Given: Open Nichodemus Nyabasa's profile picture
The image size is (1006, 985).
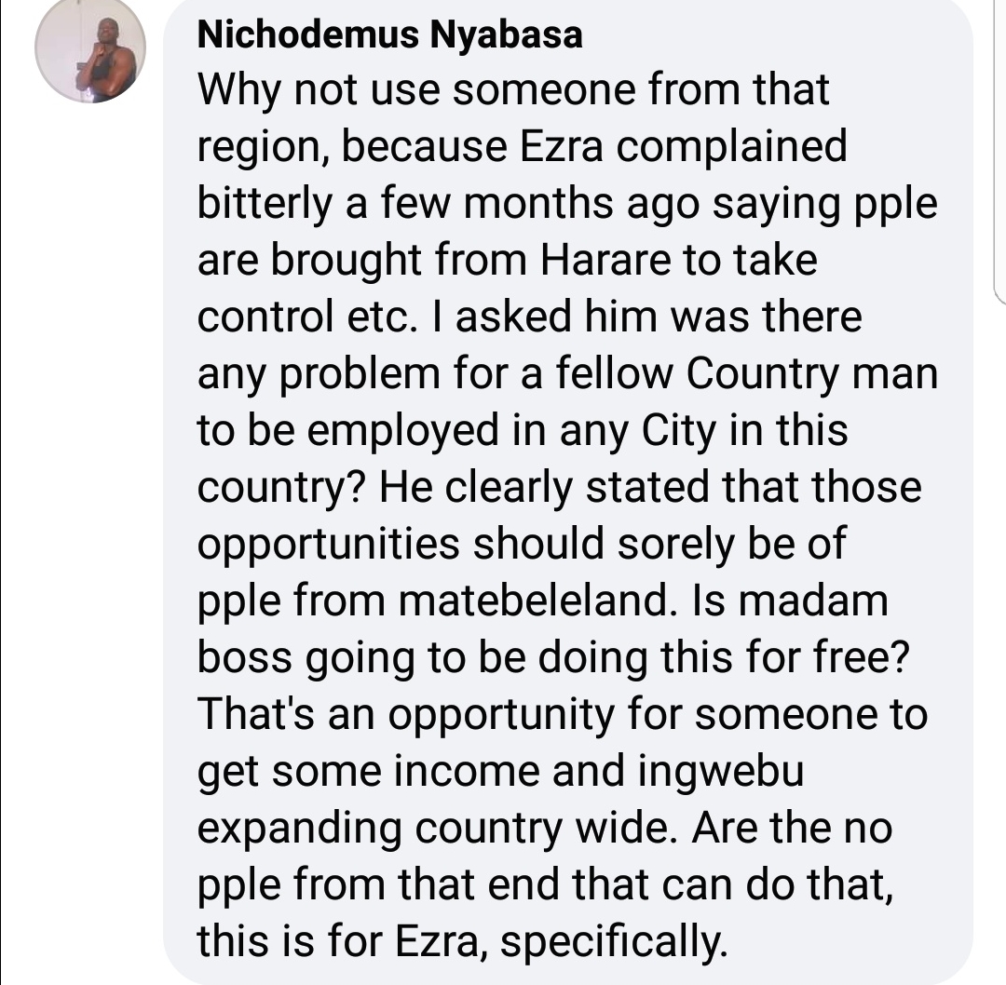Looking at the screenshot, I should [x=90, y=60].
